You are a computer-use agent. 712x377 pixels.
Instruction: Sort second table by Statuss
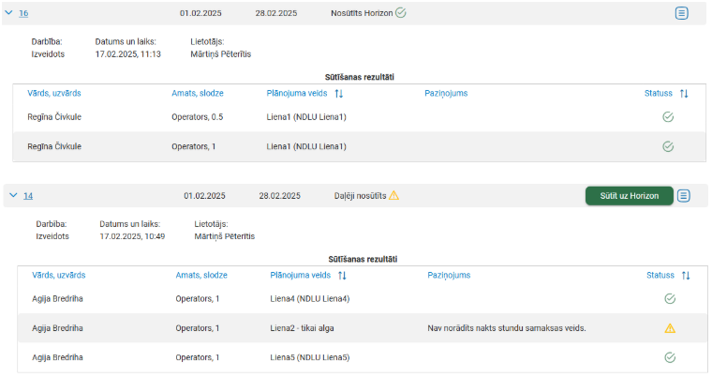click(686, 276)
